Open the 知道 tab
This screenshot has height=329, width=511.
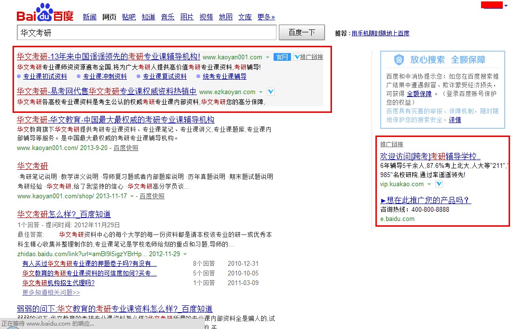click(x=148, y=17)
